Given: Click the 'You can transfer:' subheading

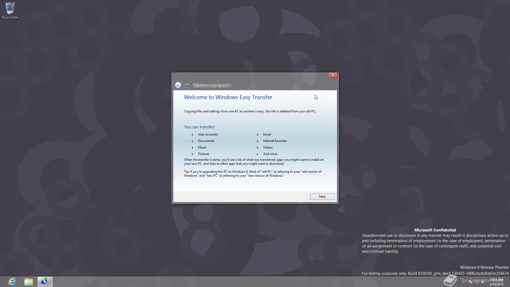Looking at the screenshot, I should 199,127.
